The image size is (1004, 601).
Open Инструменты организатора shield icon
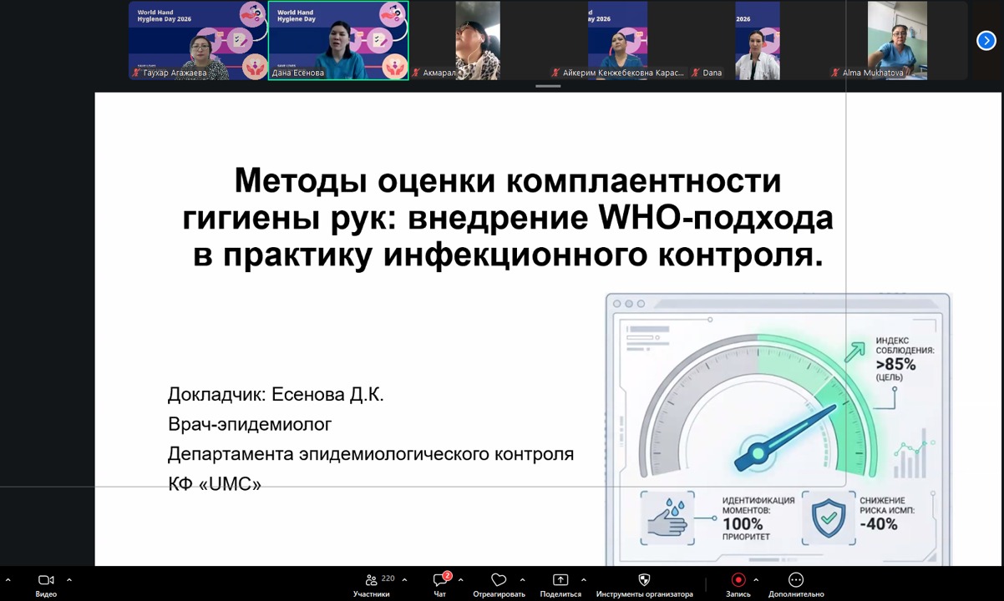click(x=644, y=580)
